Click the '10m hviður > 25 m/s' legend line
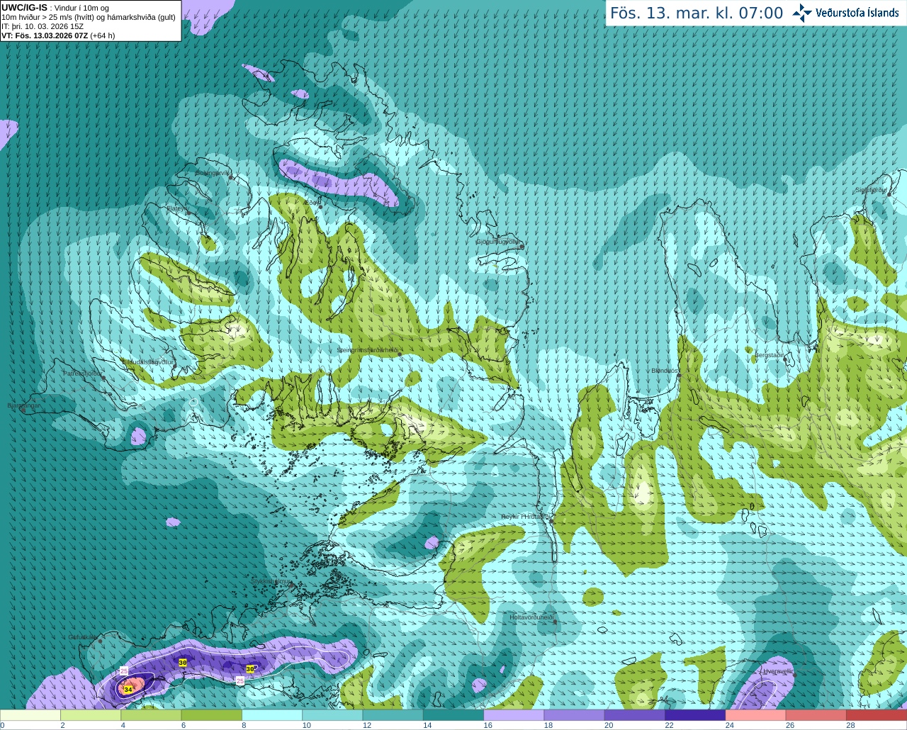The image size is (907, 730). 89,17
